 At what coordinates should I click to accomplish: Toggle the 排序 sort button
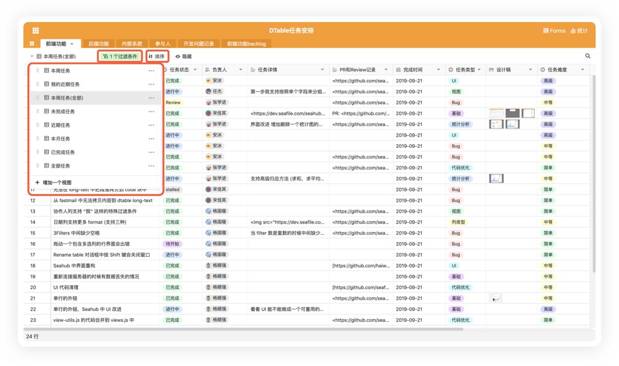157,56
